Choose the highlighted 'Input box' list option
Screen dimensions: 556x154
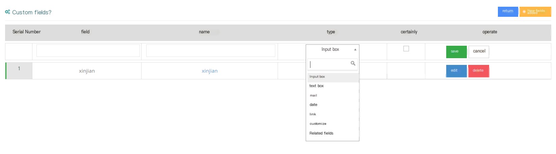(333, 77)
